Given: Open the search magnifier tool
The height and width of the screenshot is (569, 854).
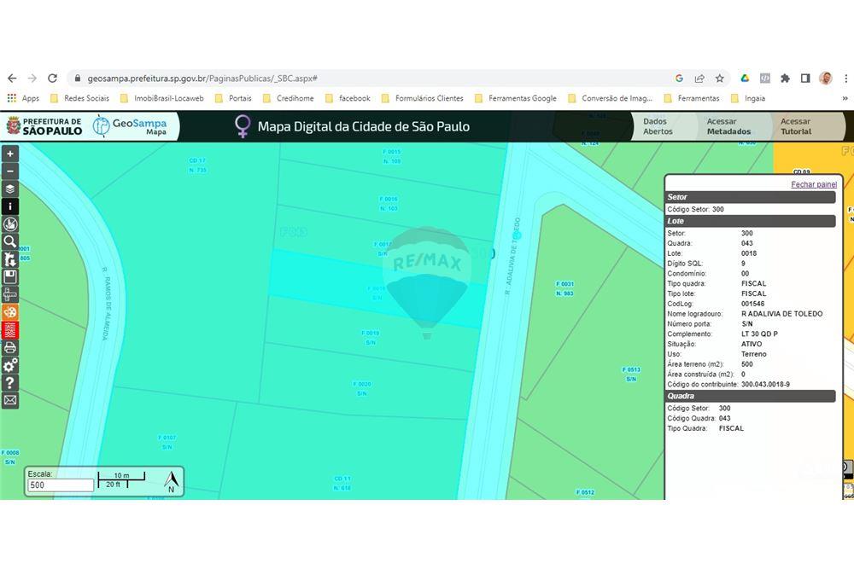Looking at the screenshot, I should click(x=10, y=241).
